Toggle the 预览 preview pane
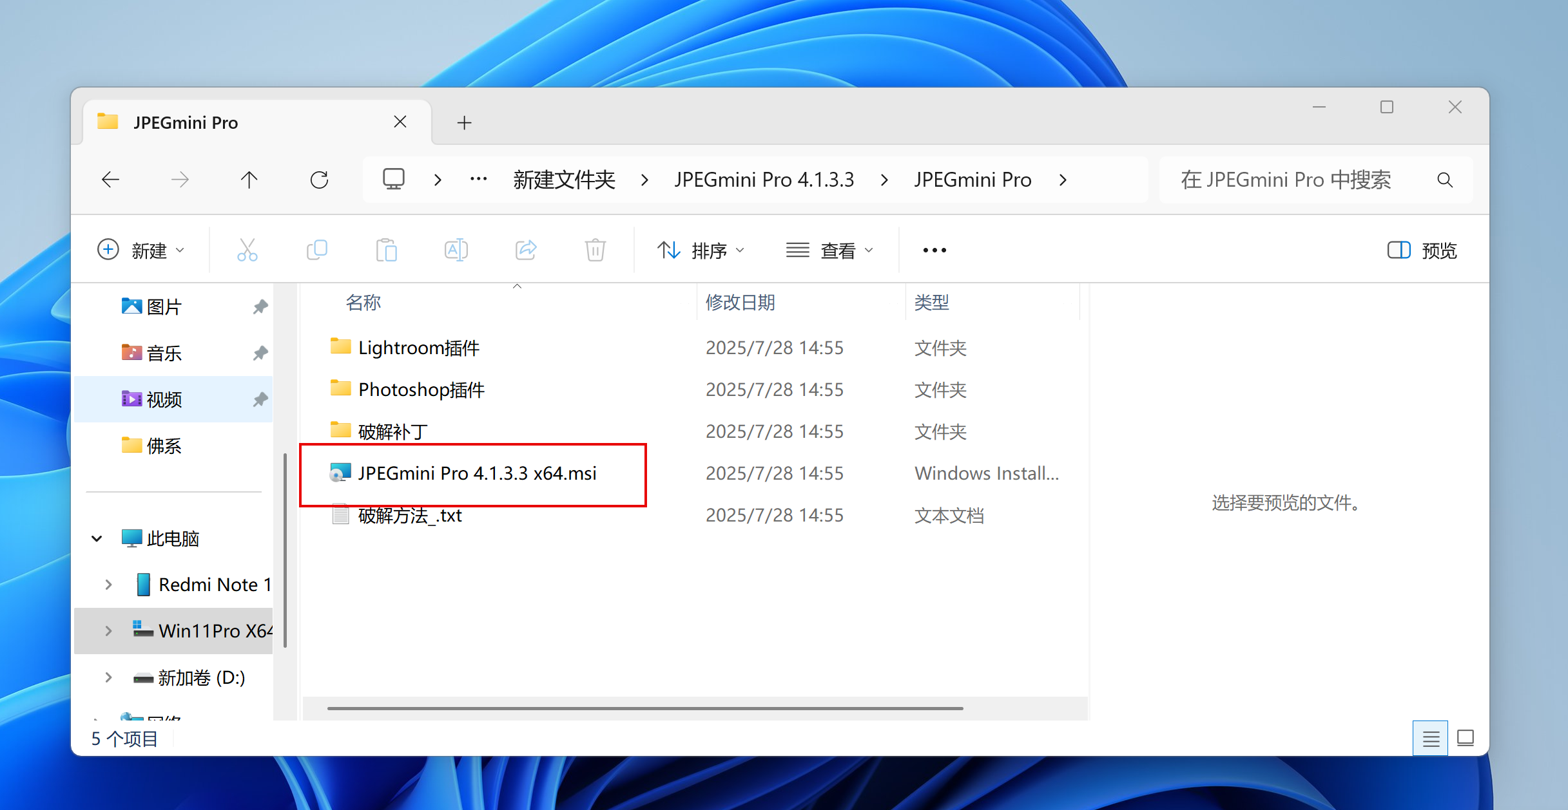The image size is (1568, 810). pyautogui.click(x=1422, y=250)
